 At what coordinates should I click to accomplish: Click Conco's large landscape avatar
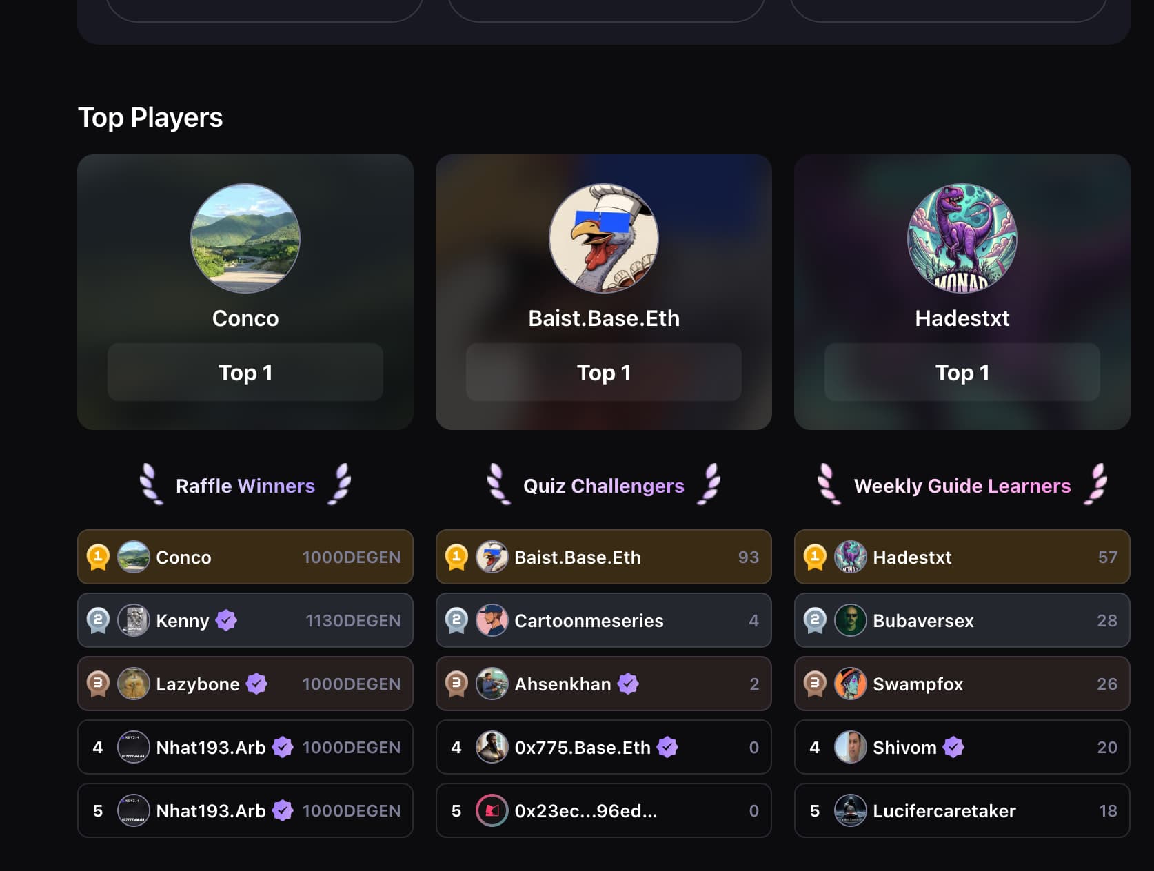tap(245, 238)
